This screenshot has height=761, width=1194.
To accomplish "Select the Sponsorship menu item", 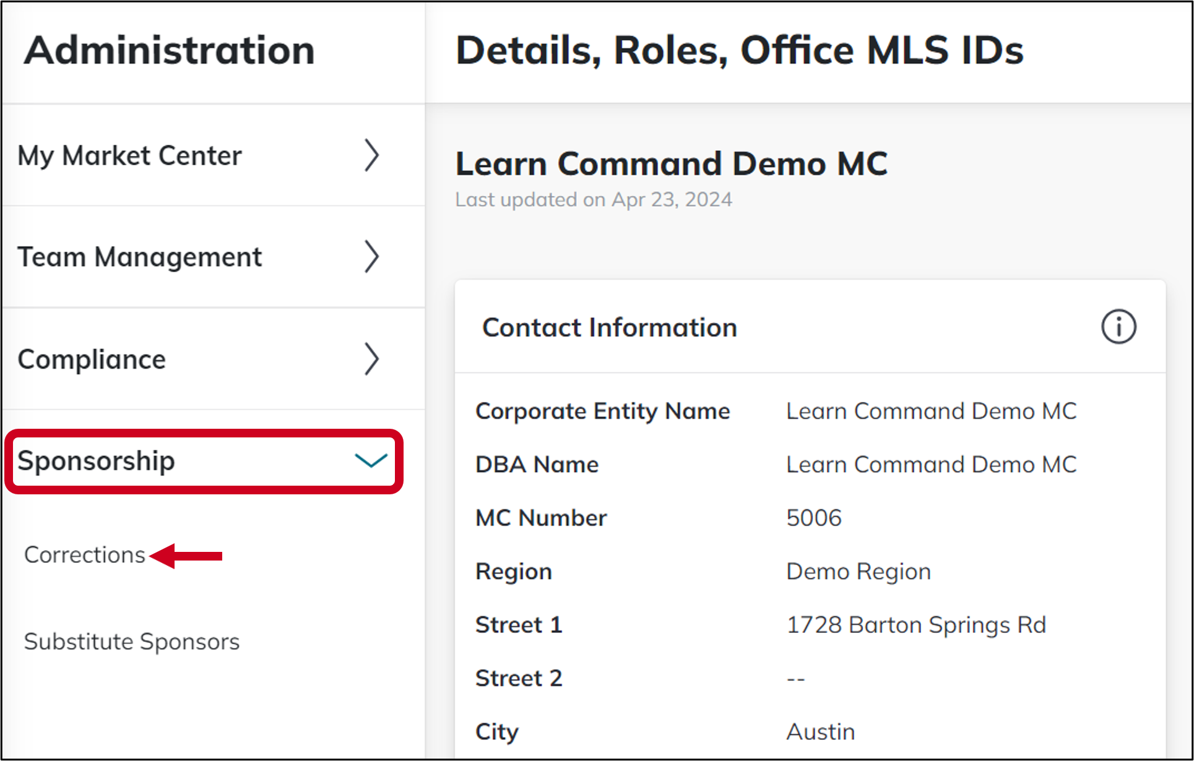I will click(x=96, y=460).
